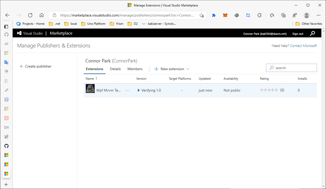Open the MetaMask fox extension

[225, 15]
